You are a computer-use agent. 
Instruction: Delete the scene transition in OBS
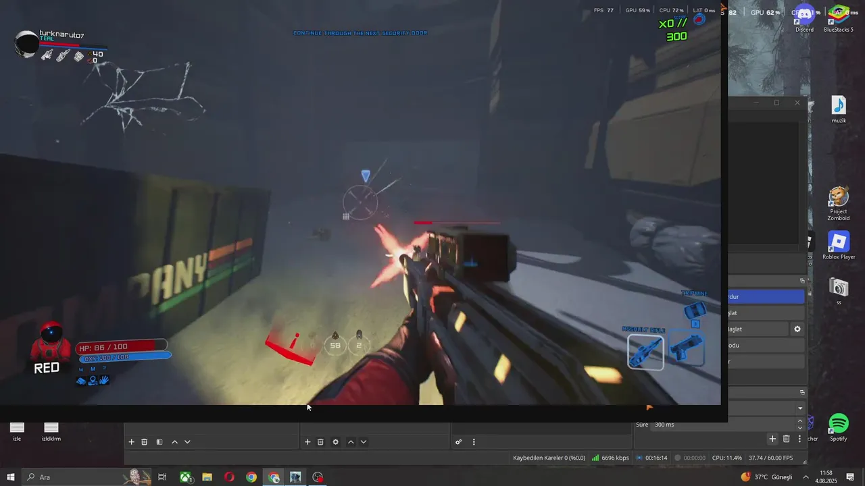click(x=786, y=439)
